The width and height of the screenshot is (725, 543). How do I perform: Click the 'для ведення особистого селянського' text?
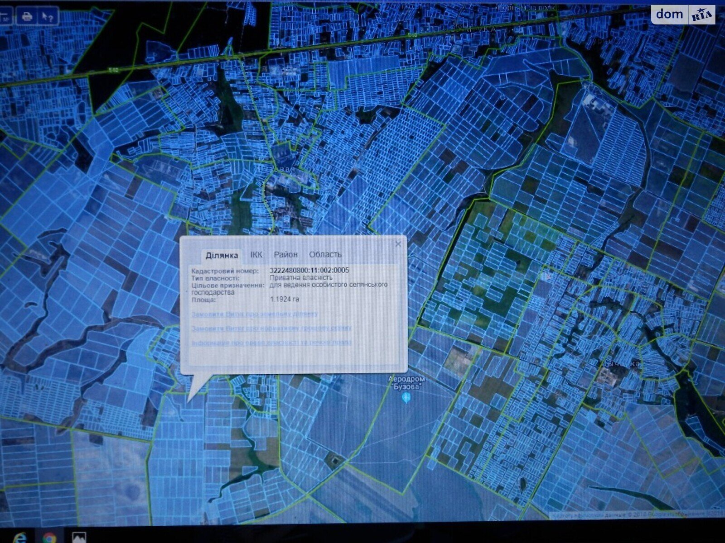pos(329,285)
